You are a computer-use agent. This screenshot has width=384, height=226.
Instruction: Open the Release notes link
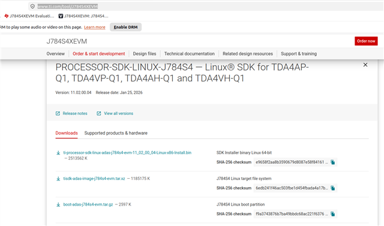75,114
